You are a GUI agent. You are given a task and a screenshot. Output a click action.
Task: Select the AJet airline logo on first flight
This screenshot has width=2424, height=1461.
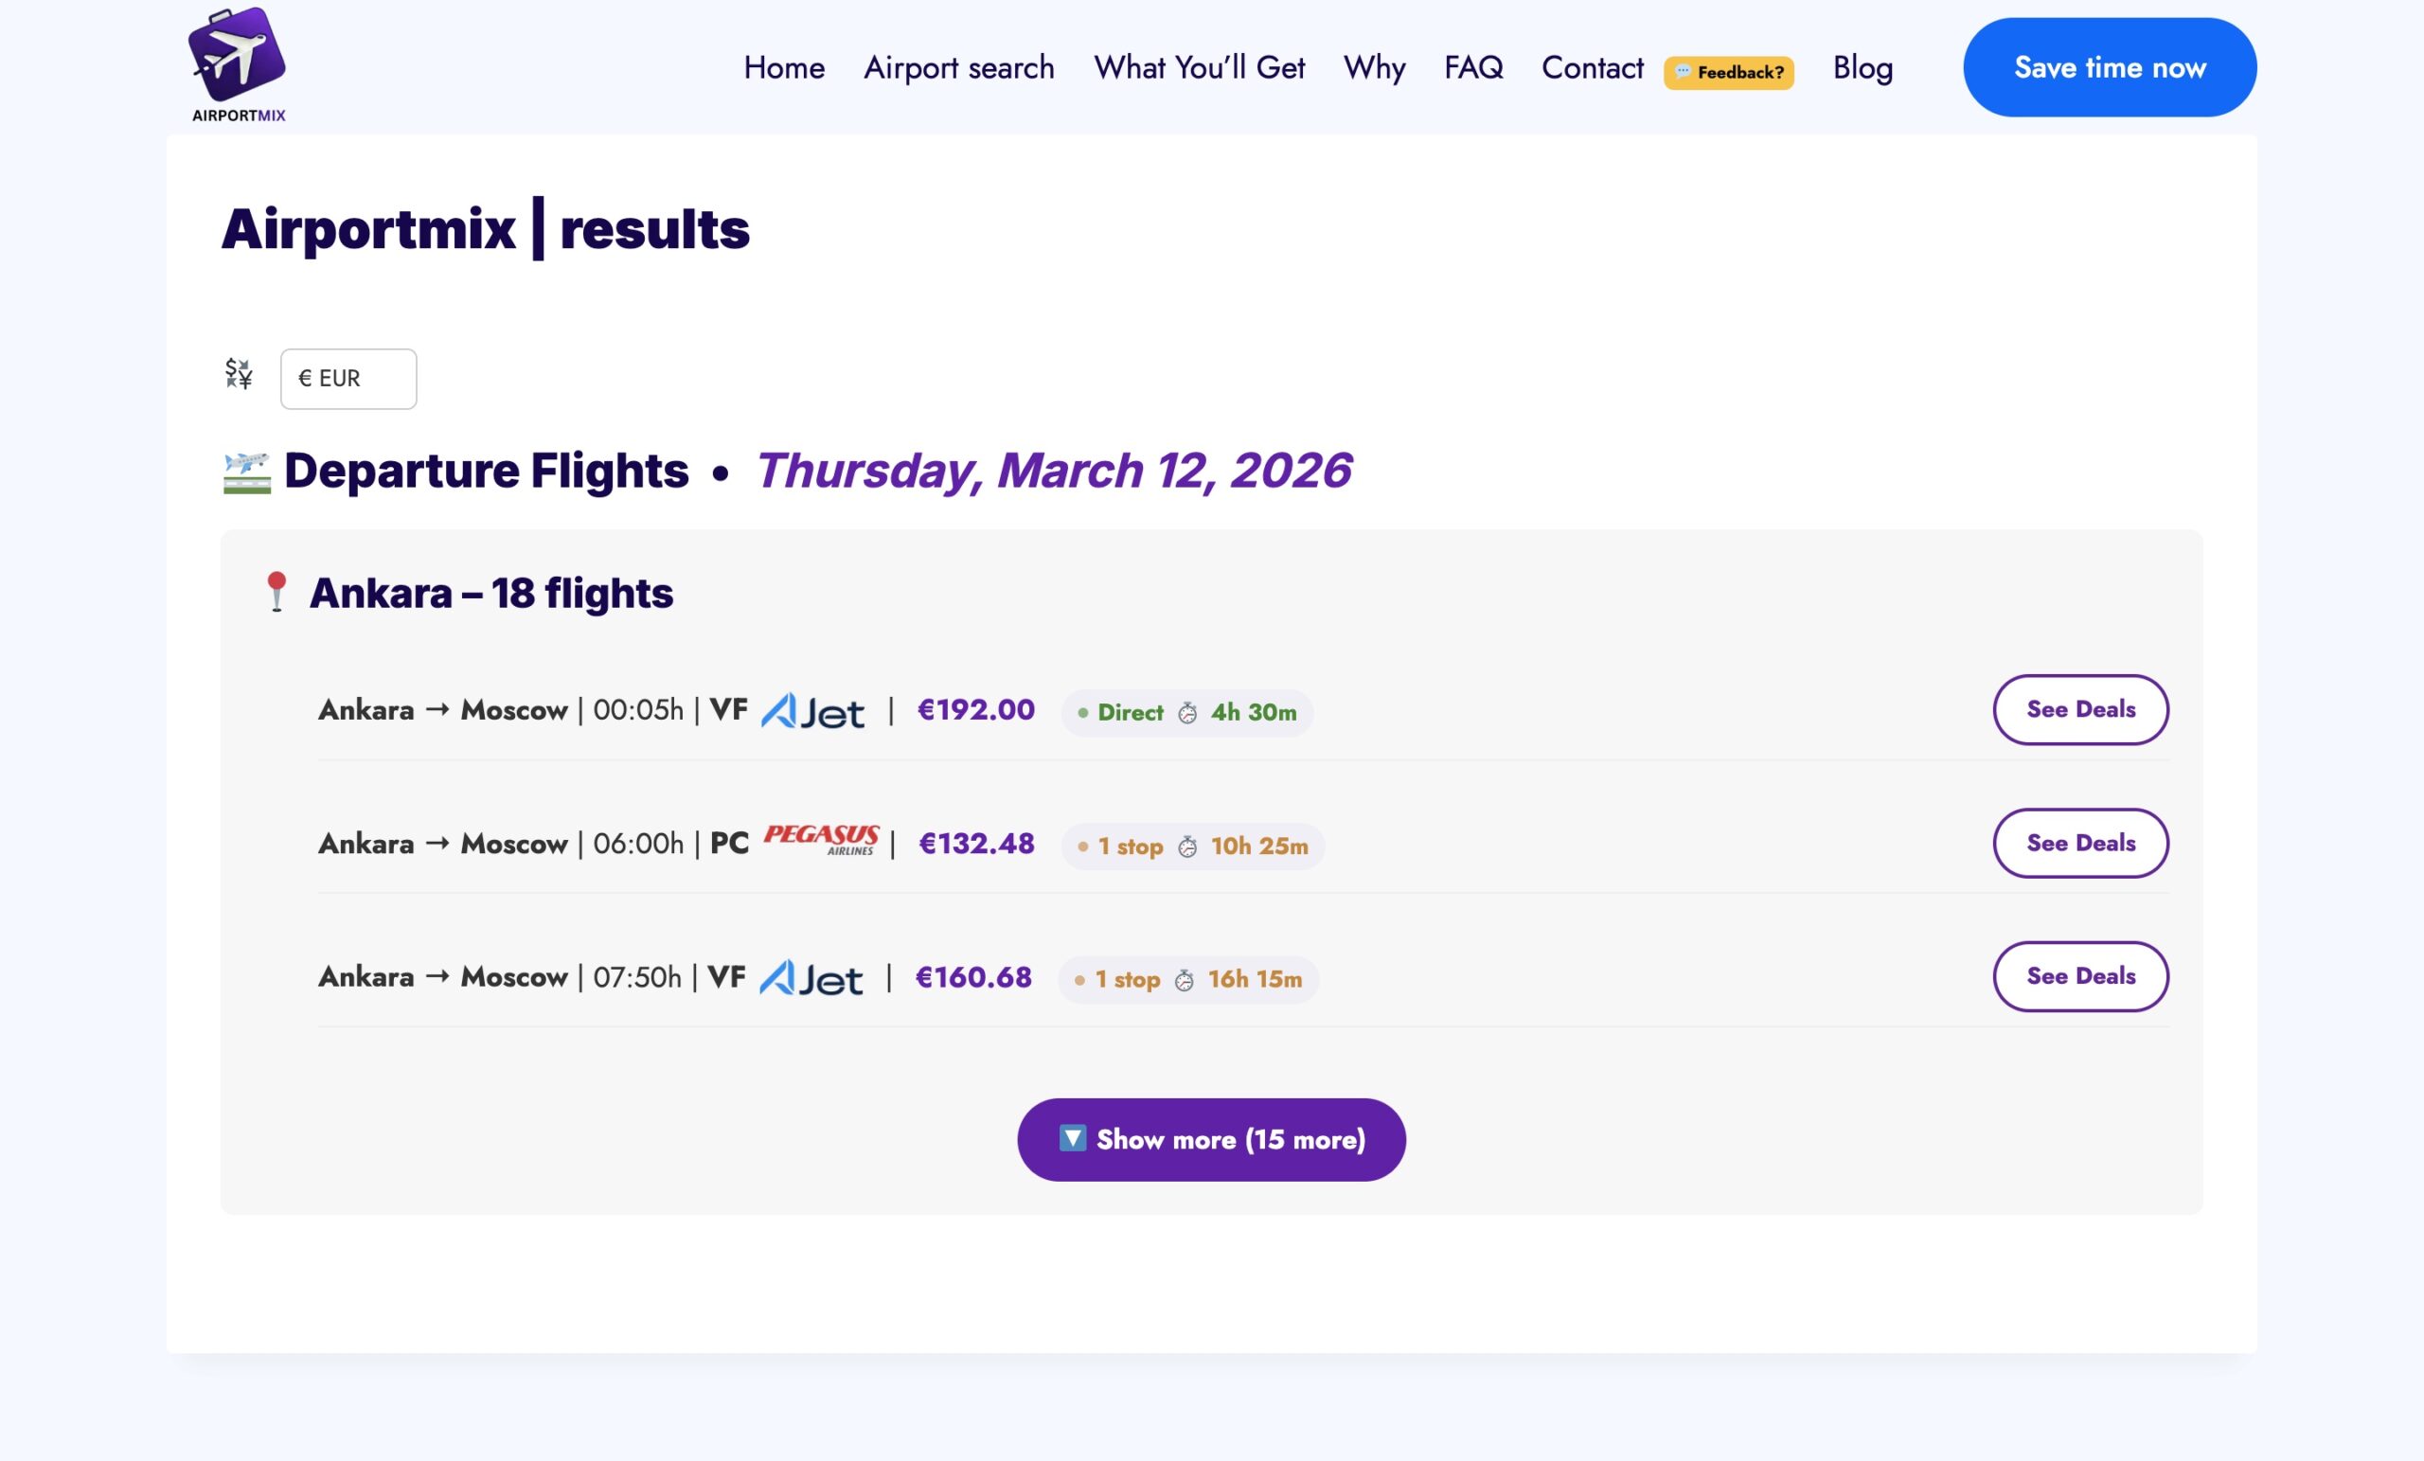[812, 710]
